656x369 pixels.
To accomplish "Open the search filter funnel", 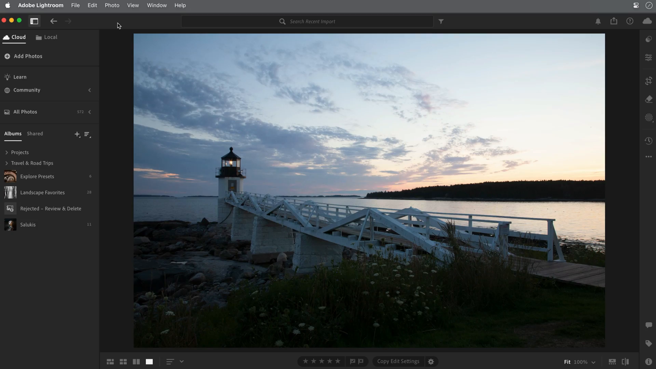I will pos(441,21).
